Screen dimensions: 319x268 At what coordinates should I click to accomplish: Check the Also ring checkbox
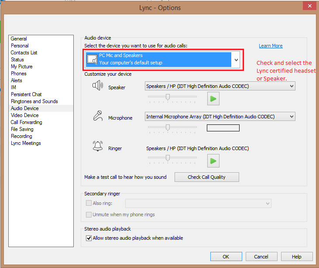click(x=89, y=203)
